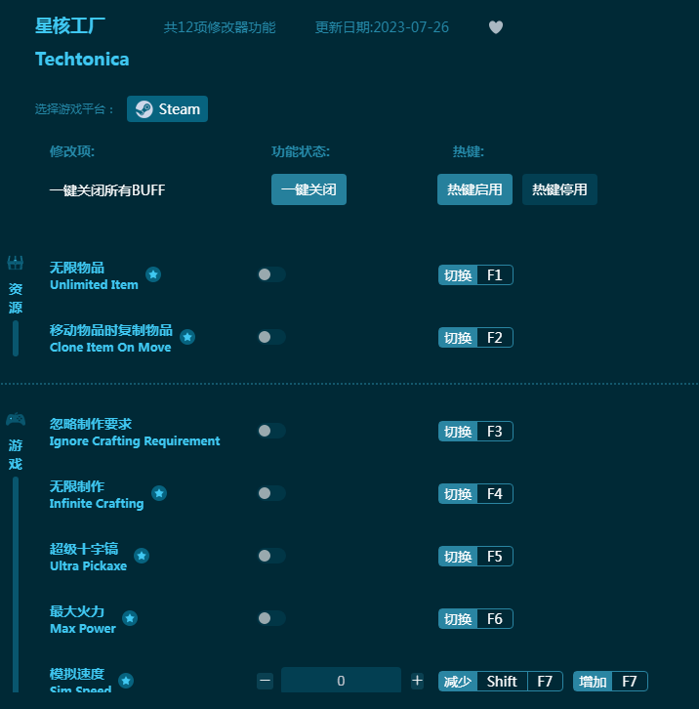
Task: Click the 资源 category label
Action: pos(16,298)
